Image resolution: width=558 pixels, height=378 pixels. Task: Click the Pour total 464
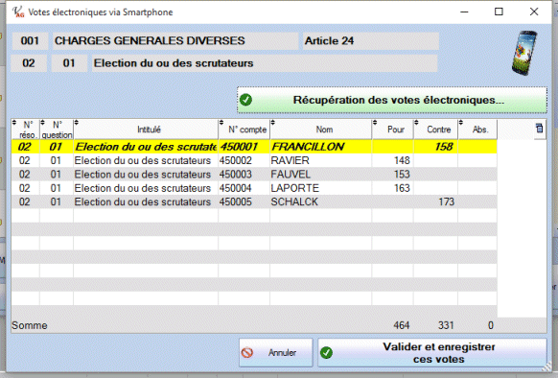click(x=402, y=325)
